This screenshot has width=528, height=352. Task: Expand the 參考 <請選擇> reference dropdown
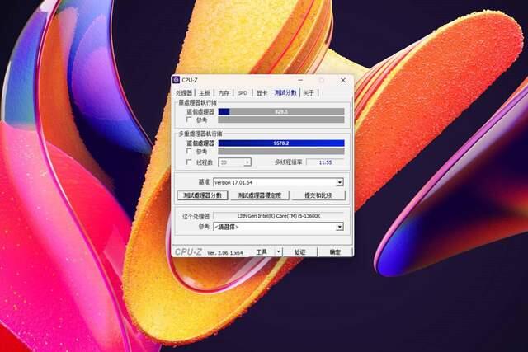(x=279, y=227)
